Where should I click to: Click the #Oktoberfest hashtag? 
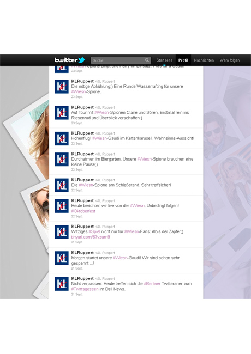tap(83, 211)
